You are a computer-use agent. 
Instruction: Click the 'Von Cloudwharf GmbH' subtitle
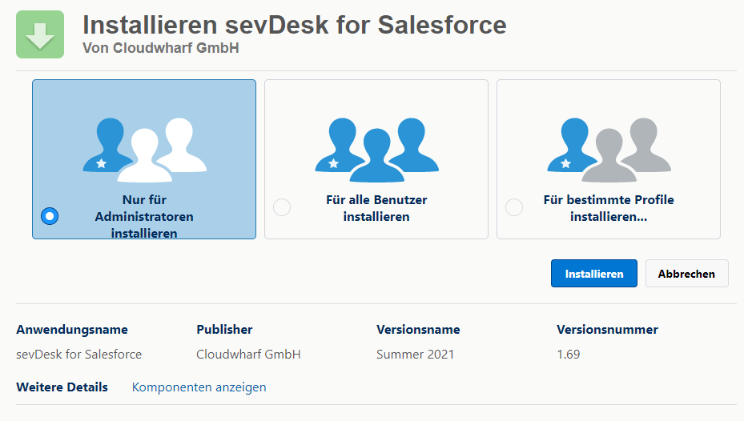[160, 48]
